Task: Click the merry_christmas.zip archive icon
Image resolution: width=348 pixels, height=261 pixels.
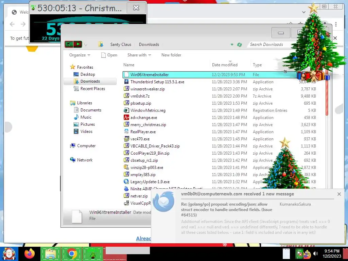Action: click(x=126, y=124)
